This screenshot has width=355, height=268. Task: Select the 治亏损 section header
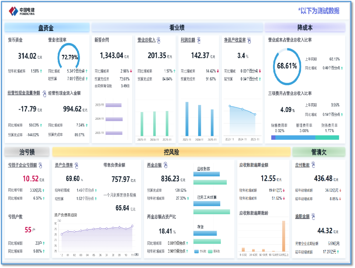(x=27, y=152)
